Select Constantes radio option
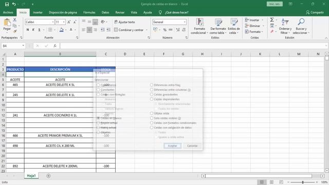This screenshot has height=185, width=329. tap(105, 90)
